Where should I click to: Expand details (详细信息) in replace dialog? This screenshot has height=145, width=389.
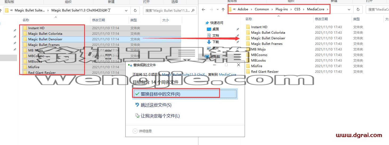(142, 131)
